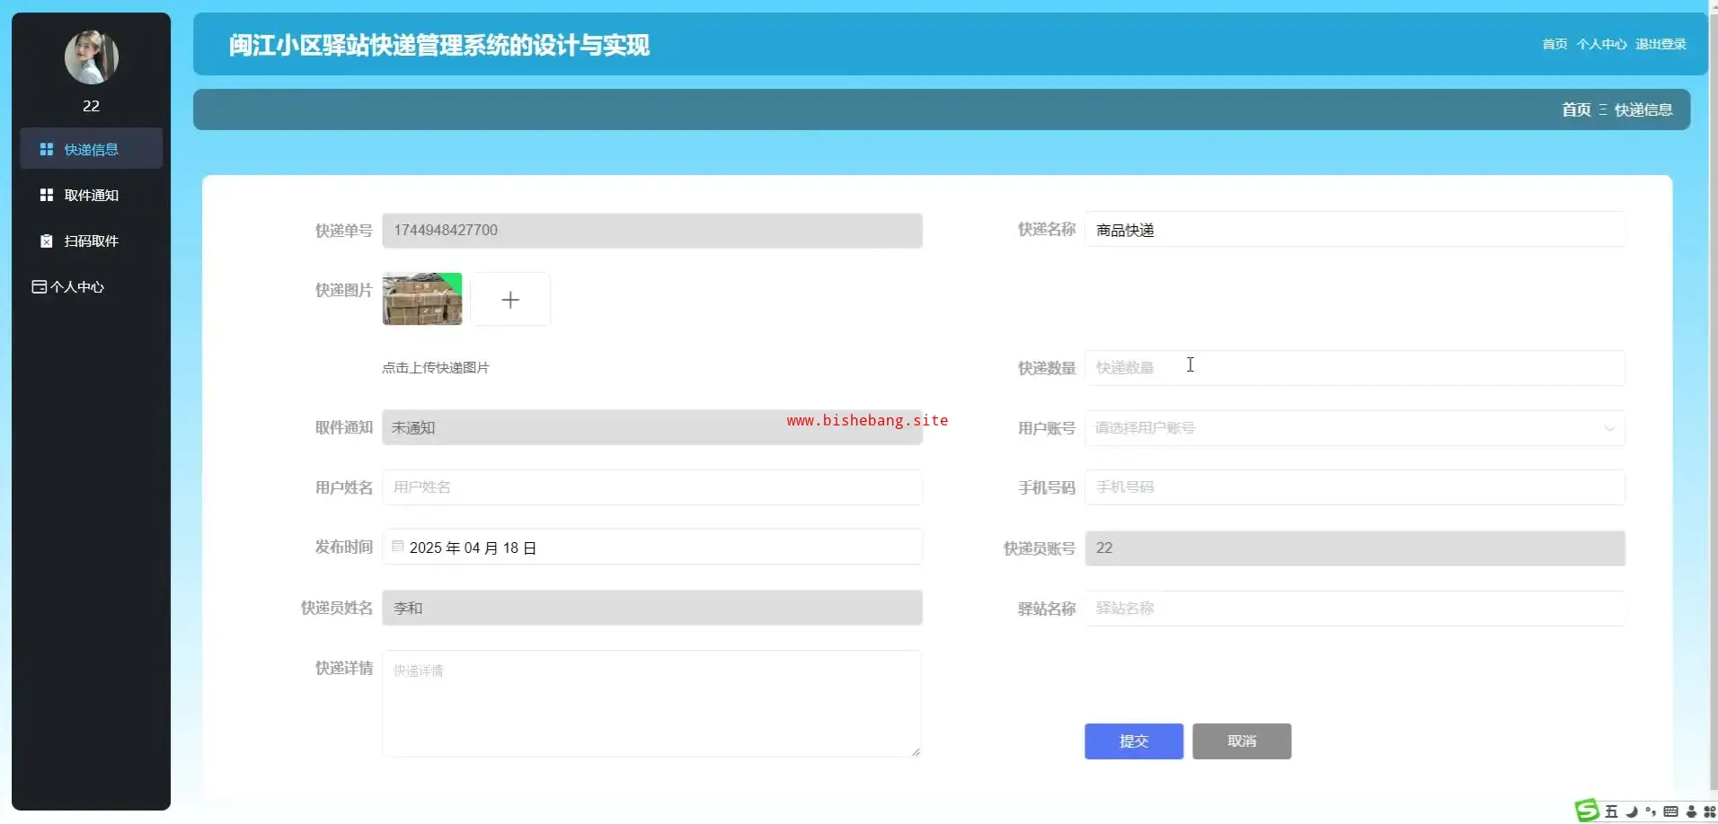Click the username 22 under avatar
Screen dimensions: 1718x824
point(91,106)
